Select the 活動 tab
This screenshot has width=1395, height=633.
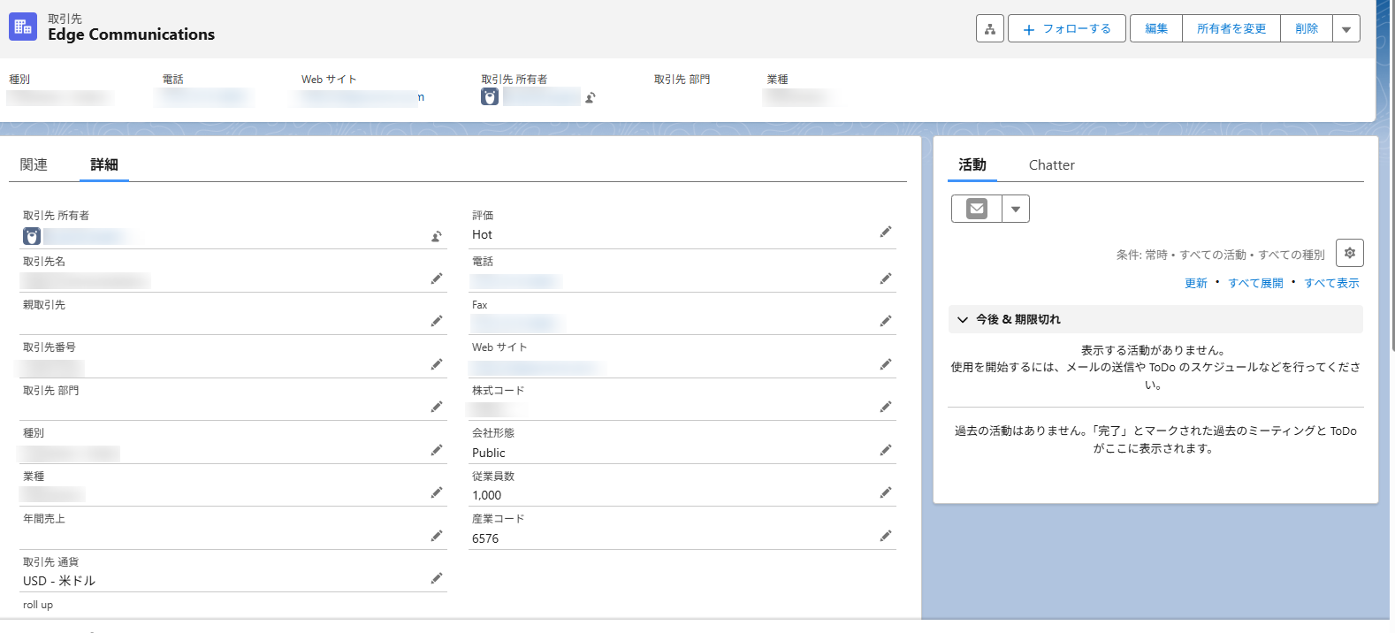[972, 164]
